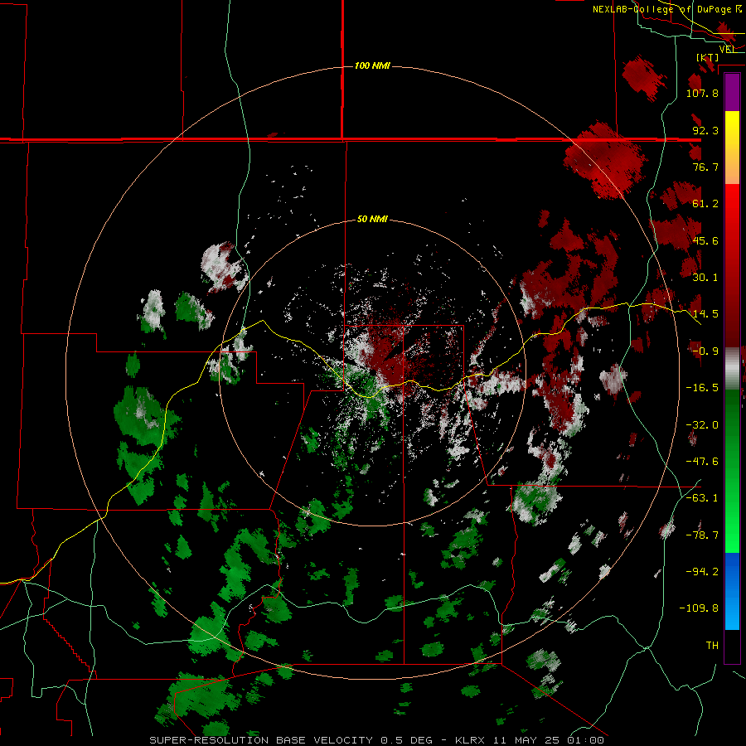Click the -78.7 velocity scale value
The image size is (746, 746).
(x=702, y=535)
